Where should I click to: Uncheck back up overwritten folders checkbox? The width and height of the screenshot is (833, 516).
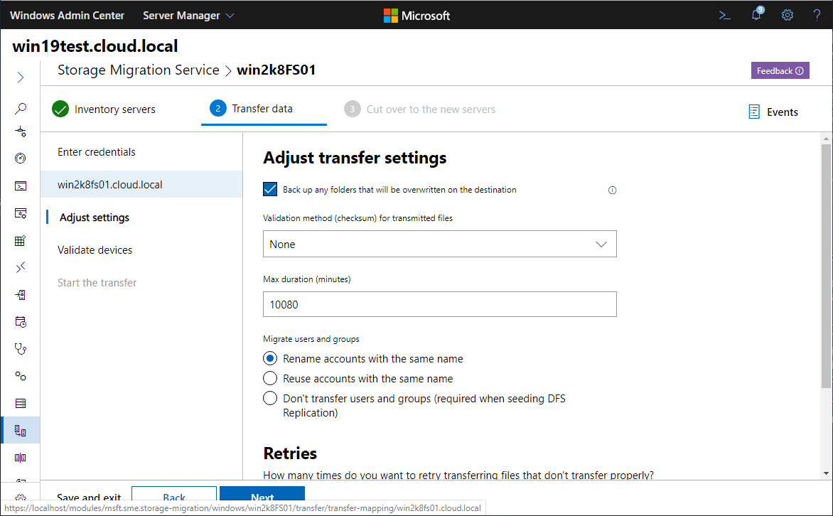270,190
